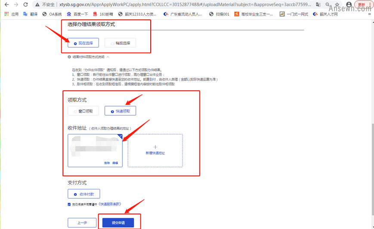Toggle the 我已阅读并同意遵守 agreement checkbox

(x=69, y=204)
